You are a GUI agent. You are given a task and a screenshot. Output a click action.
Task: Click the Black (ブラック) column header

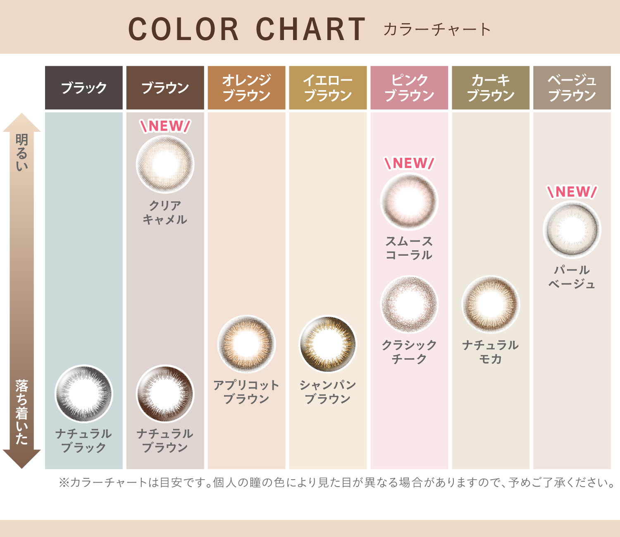click(84, 88)
